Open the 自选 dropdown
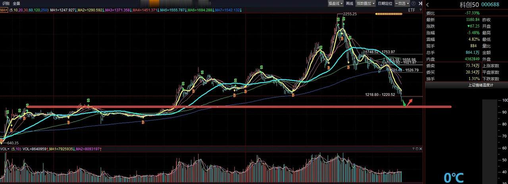508x184 pixels. (x=402, y=4)
